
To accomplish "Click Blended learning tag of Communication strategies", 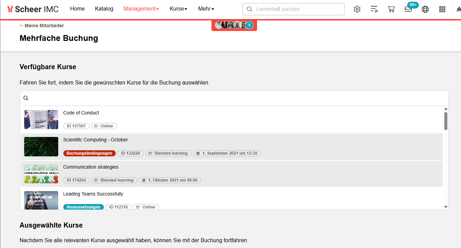I will (x=114, y=180).
